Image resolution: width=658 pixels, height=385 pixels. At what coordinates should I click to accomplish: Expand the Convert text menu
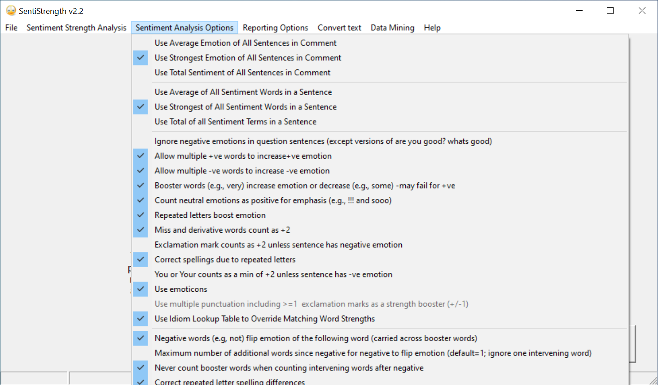pos(339,28)
